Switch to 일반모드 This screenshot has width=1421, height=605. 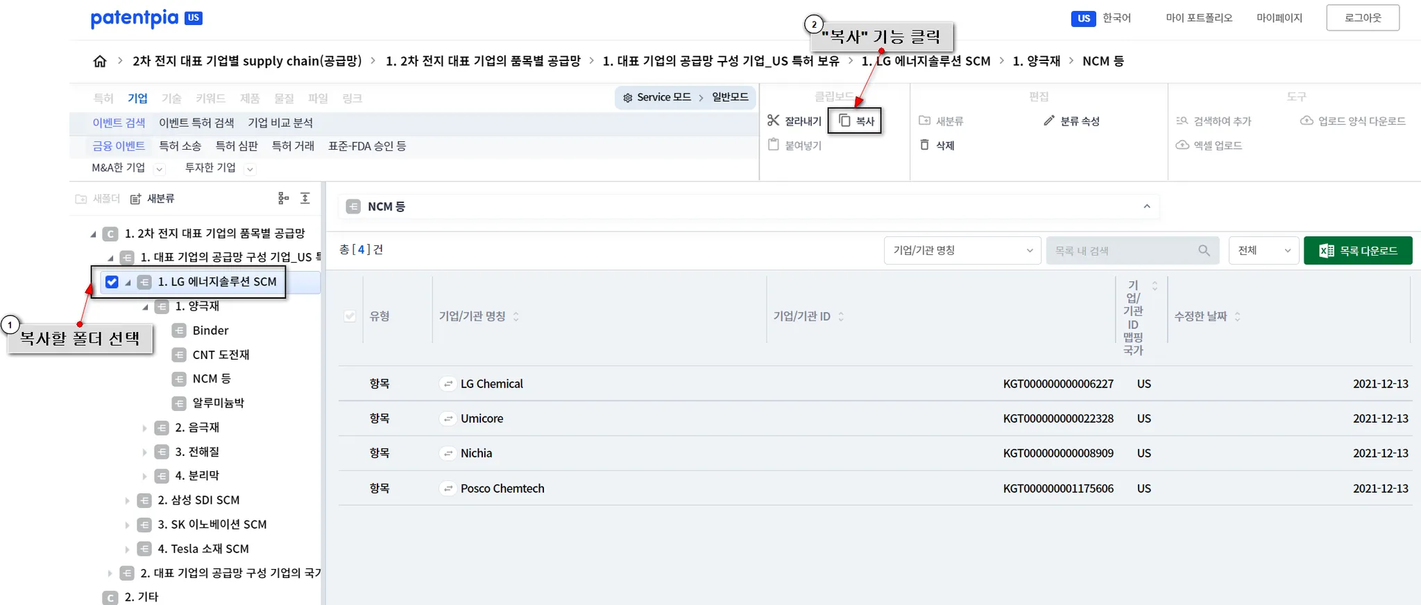pos(730,97)
